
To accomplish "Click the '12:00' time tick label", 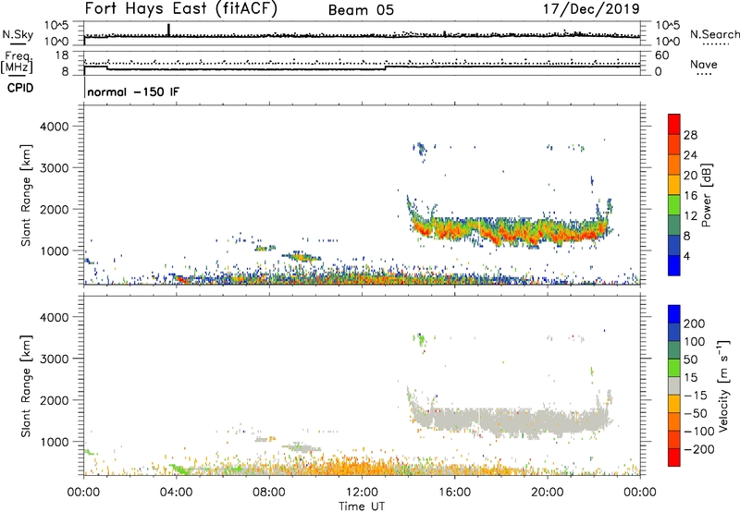I will click(362, 493).
